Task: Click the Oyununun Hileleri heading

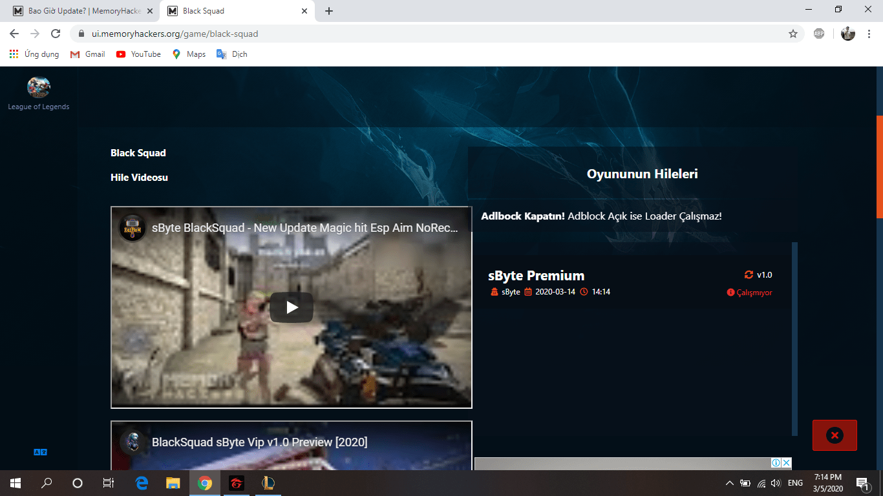Action: coord(642,174)
